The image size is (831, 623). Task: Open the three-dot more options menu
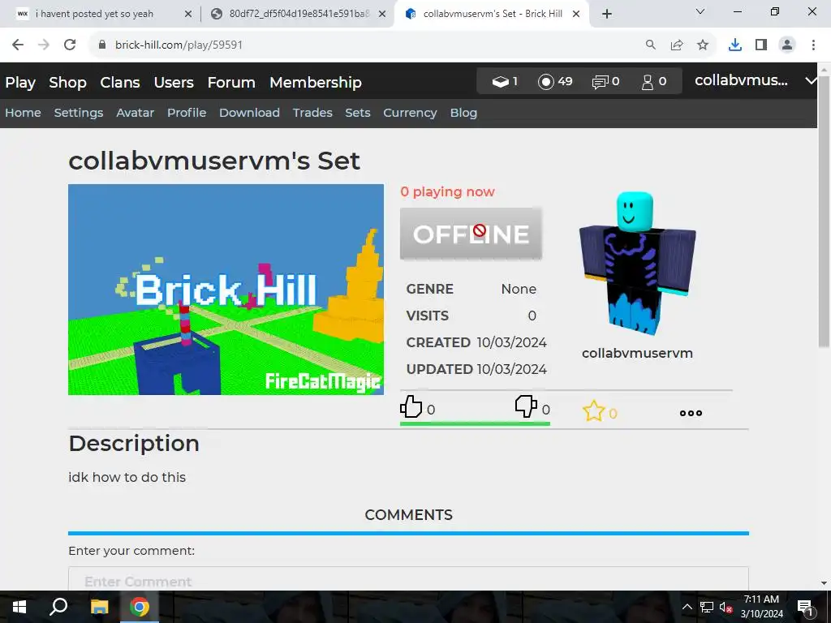(691, 413)
